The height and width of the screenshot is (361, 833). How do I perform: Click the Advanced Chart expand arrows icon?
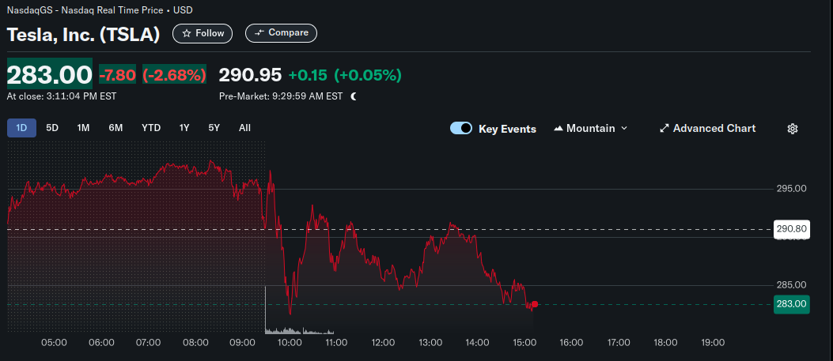tap(664, 128)
